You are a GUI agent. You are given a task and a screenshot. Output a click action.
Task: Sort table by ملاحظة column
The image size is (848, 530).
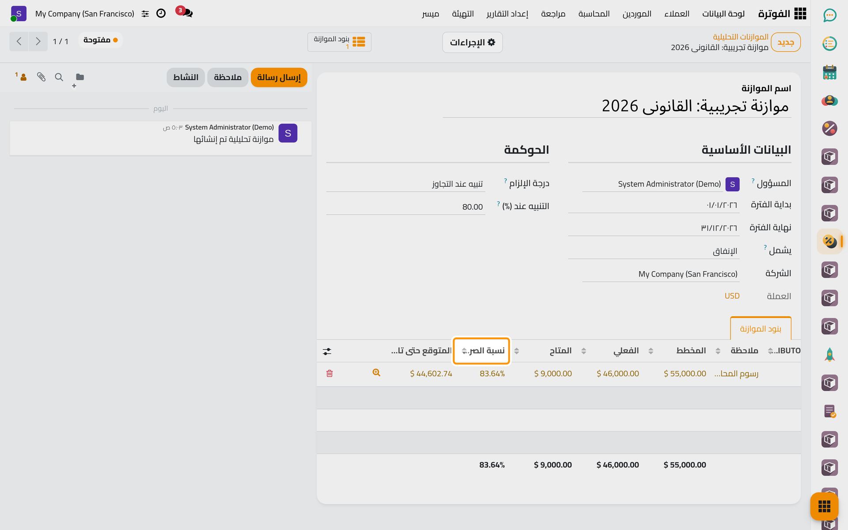pyautogui.click(x=744, y=351)
